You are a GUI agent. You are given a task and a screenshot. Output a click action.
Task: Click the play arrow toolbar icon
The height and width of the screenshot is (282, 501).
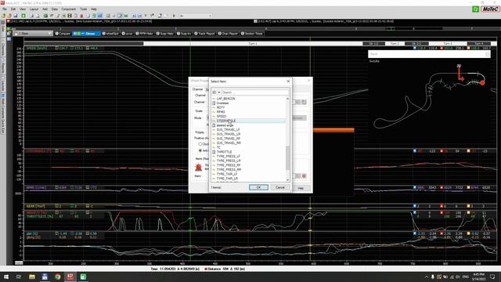point(174,16)
